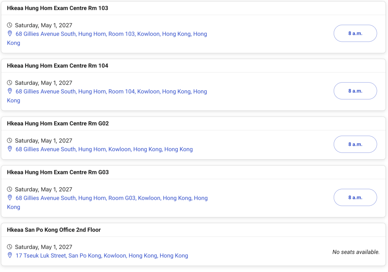Click the heading 'Hkeaa Hung Hom Exam Centre Rm 104'
Viewport: 388px width, 272px height.
click(x=57, y=66)
